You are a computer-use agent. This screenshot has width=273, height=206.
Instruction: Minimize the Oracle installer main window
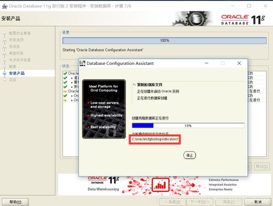click(233, 6)
